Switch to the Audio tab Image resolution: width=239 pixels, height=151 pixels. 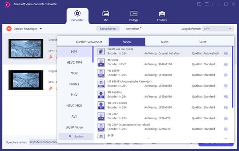click(x=165, y=42)
